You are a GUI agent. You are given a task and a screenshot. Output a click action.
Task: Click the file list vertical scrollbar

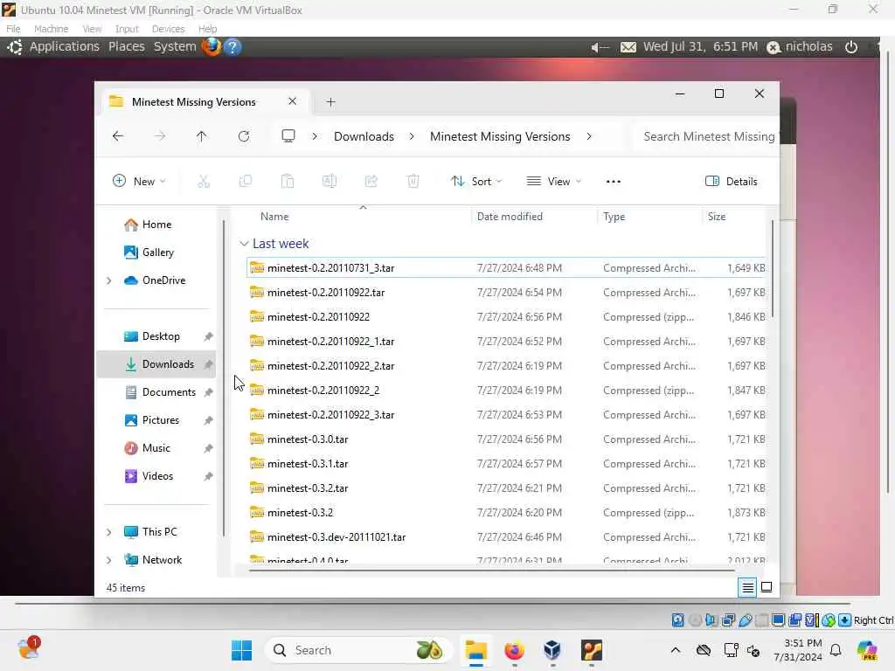(x=773, y=268)
